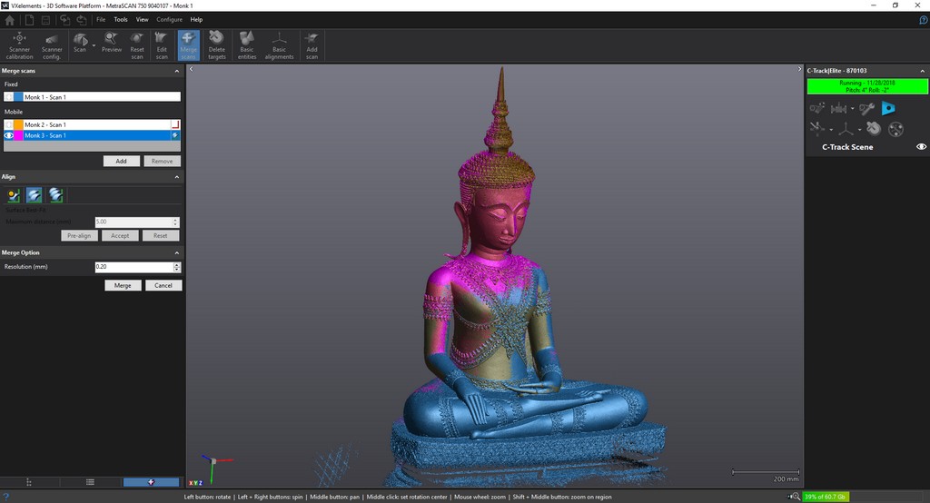This screenshot has width=930, height=503.
Task: Open Scanner config. tool
Action: [x=52, y=45]
